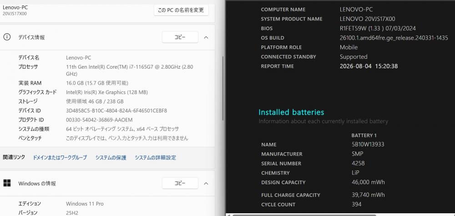Select LENOVO 20VJS17X00 product name

point(367,19)
